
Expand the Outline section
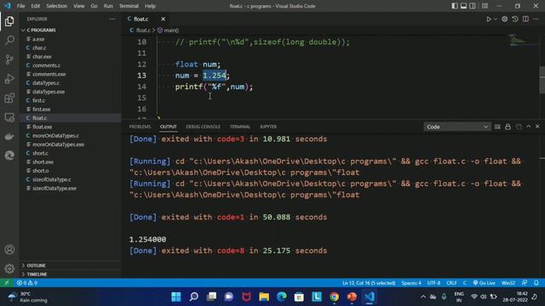(36, 265)
